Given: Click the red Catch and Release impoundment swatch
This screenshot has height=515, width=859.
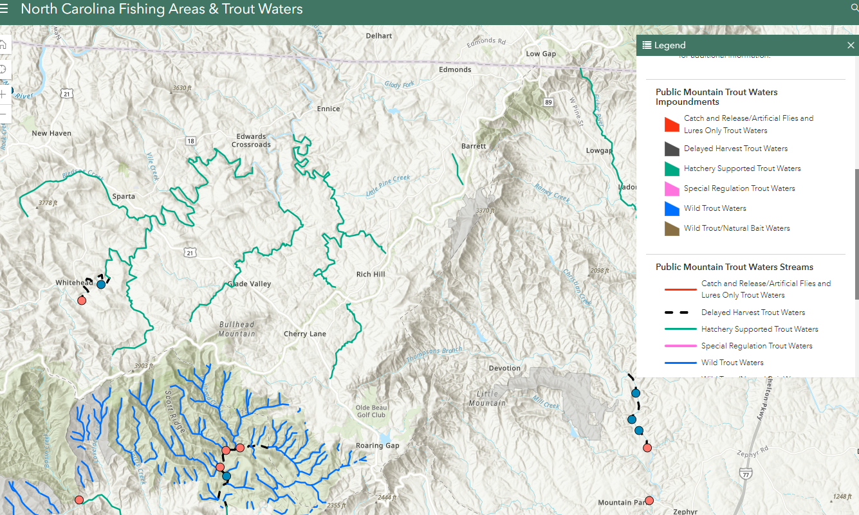Looking at the screenshot, I should pos(672,124).
